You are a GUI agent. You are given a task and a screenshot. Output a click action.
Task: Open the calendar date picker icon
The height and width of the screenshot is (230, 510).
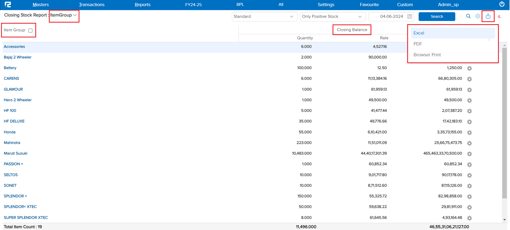(410, 16)
